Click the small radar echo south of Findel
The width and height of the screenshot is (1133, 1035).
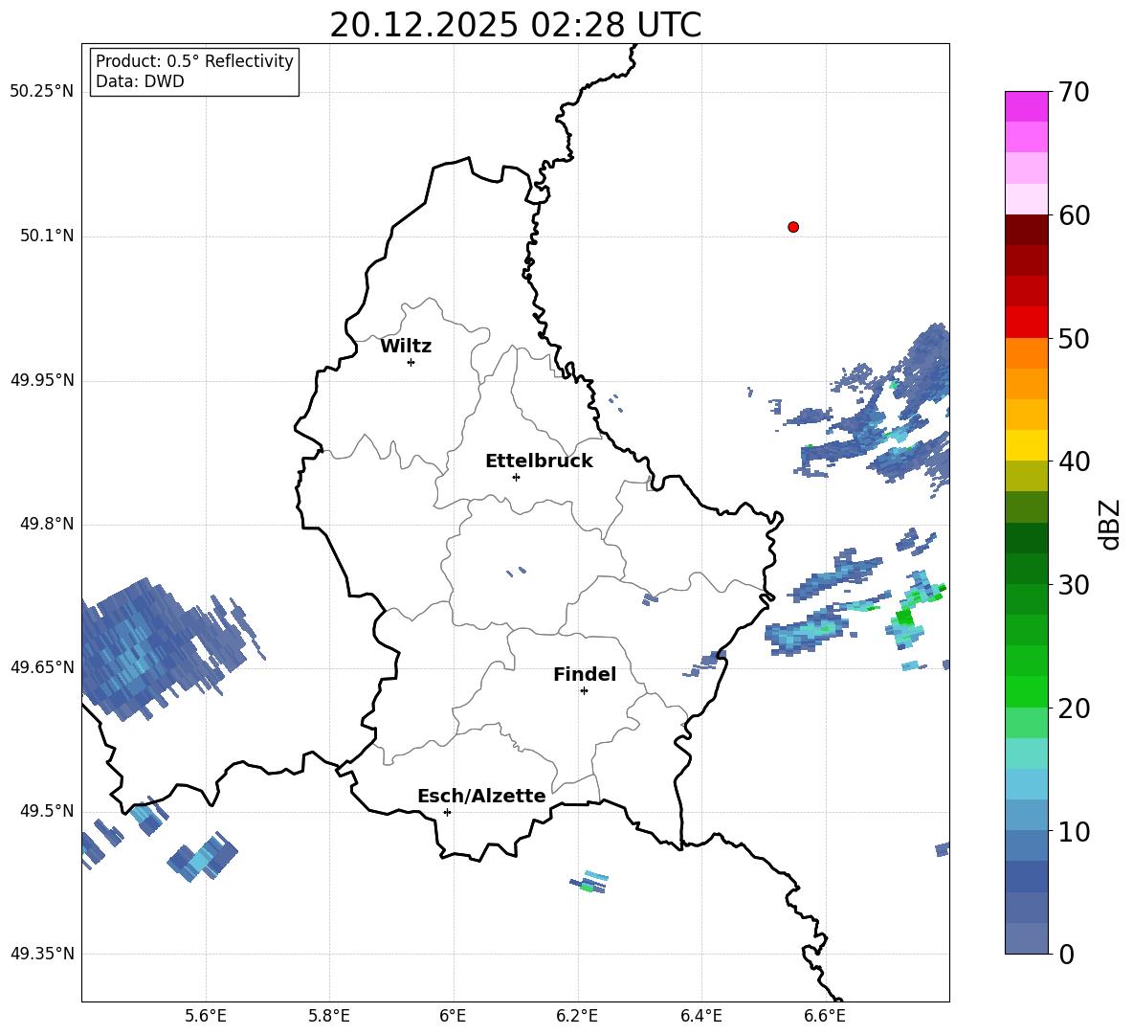[x=589, y=882]
